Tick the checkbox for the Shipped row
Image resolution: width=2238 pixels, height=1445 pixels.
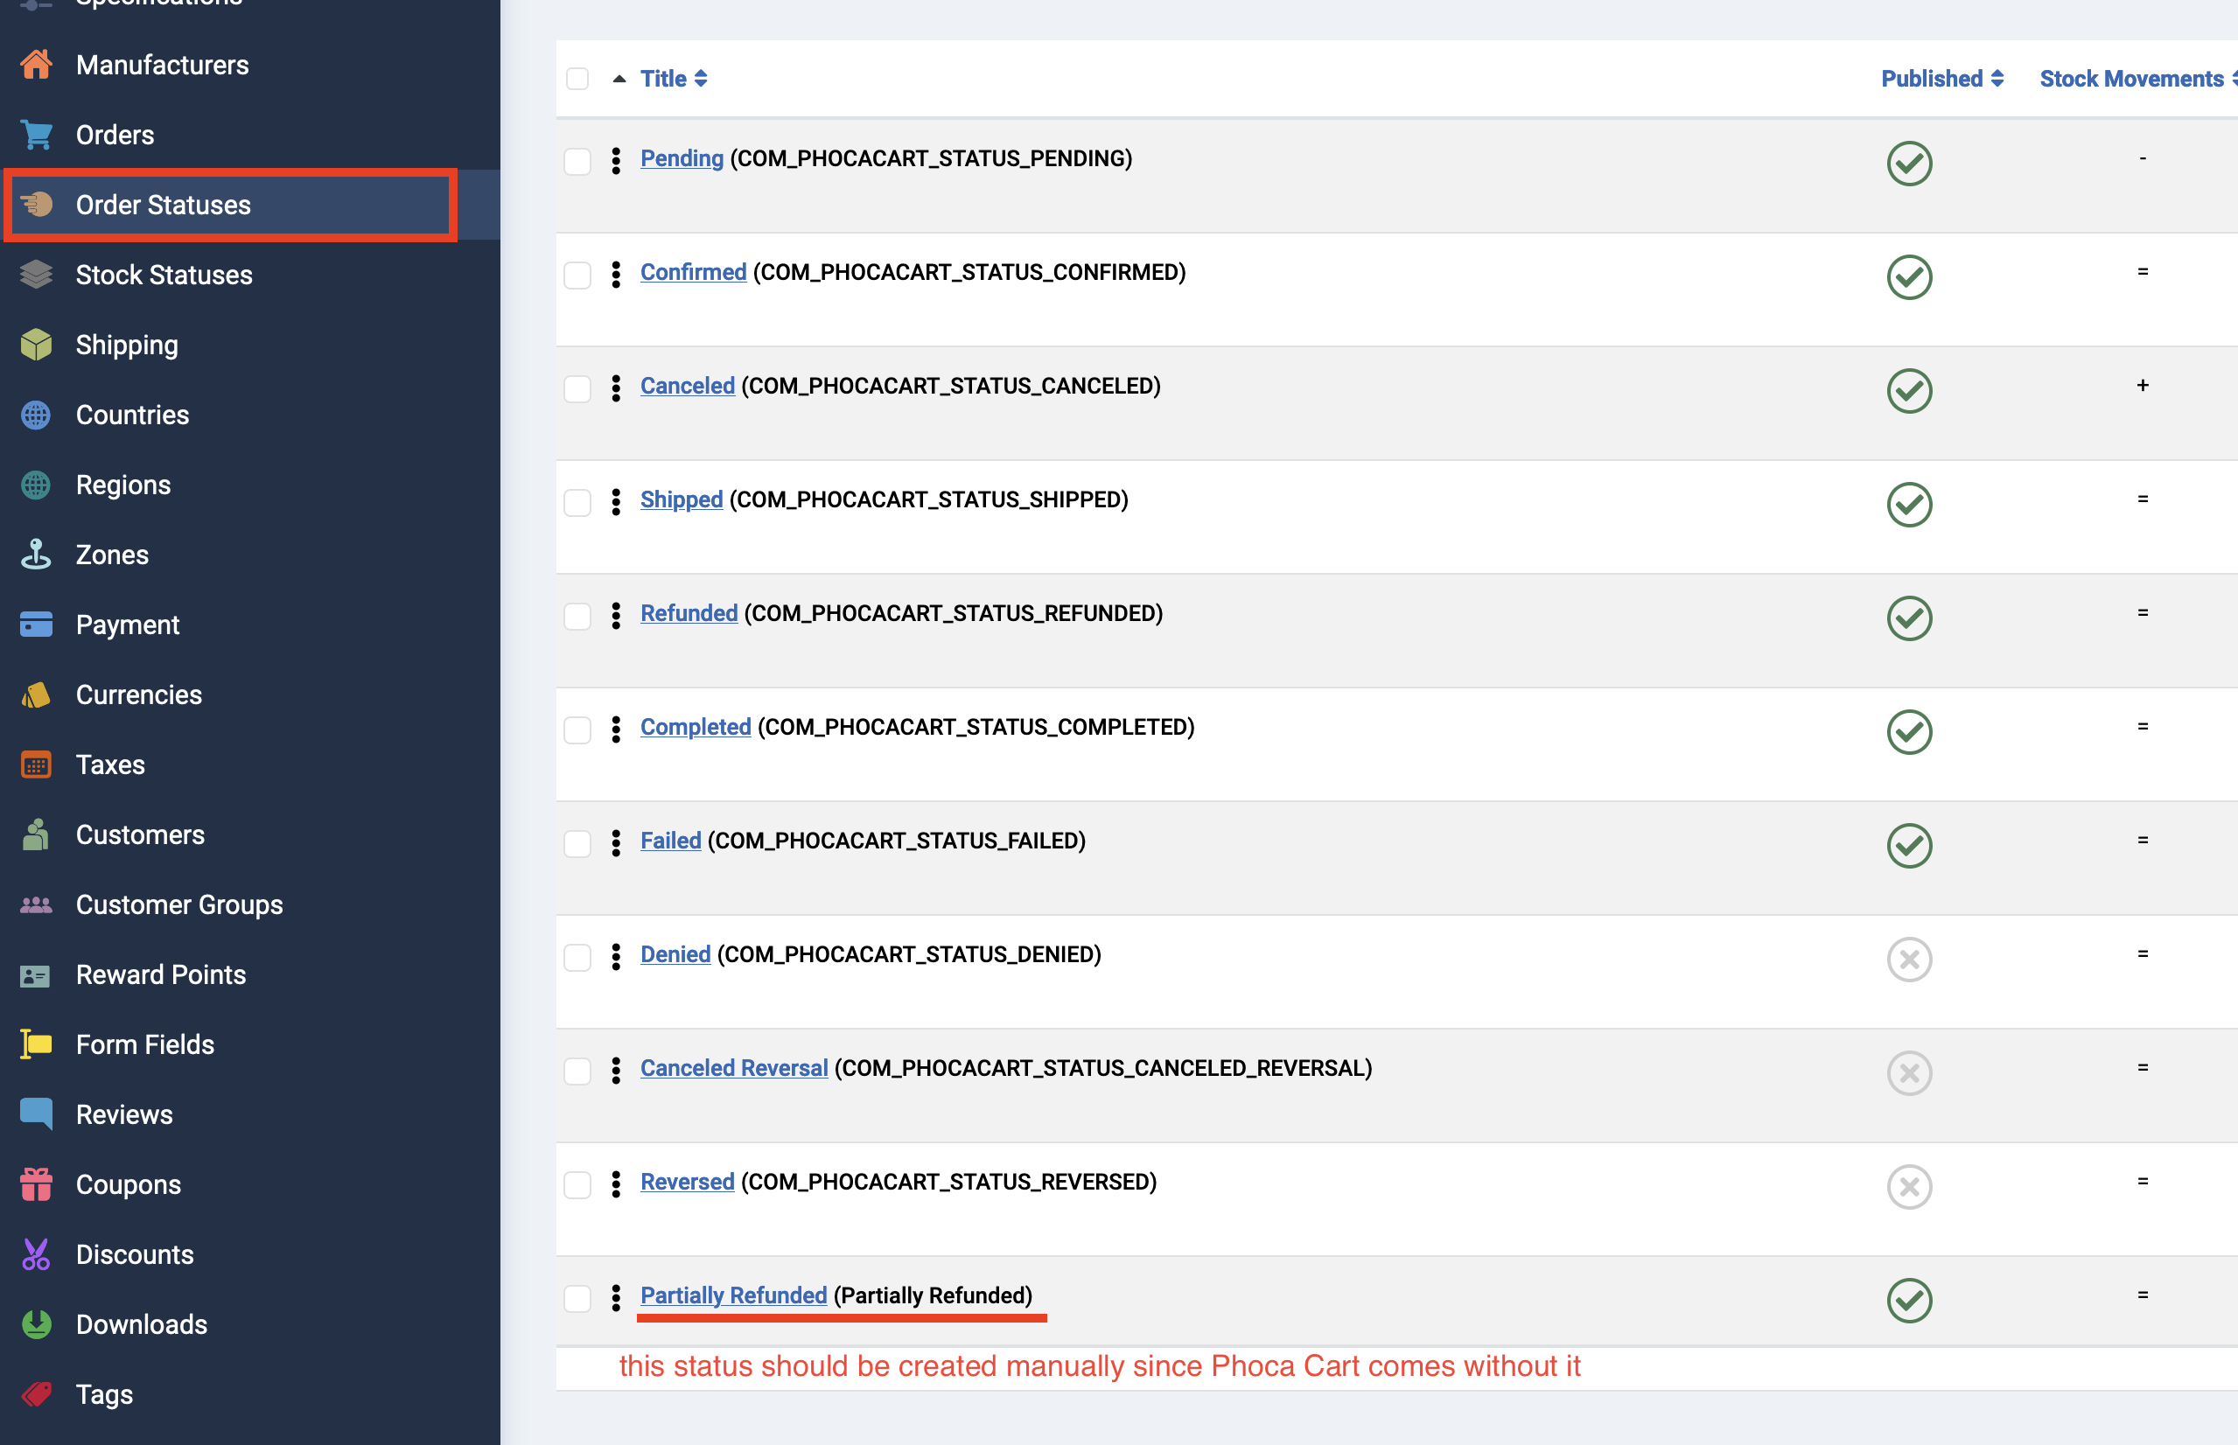point(577,502)
